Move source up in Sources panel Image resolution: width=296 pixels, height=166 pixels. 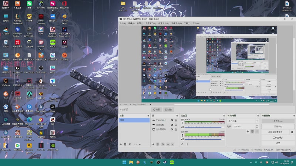(168, 144)
